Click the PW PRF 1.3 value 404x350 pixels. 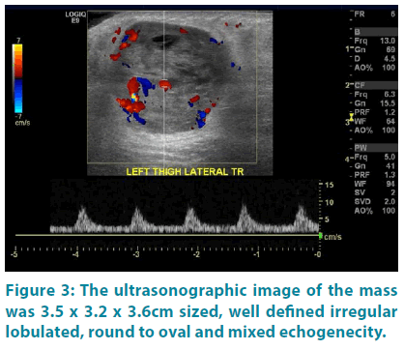390,175
